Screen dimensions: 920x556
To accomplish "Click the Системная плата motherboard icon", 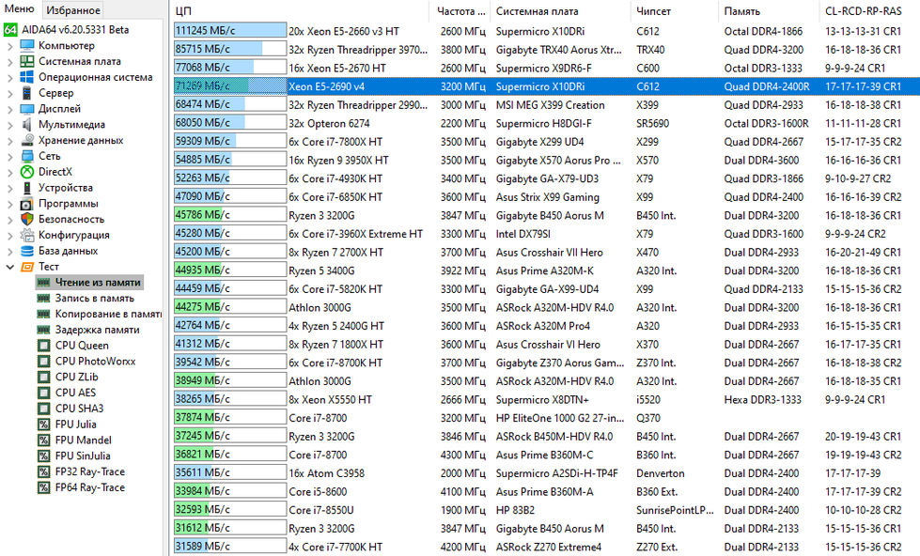I will (27, 61).
